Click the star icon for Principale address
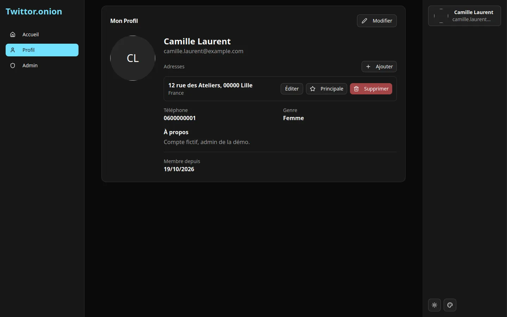This screenshot has width=507, height=317. coord(313,89)
